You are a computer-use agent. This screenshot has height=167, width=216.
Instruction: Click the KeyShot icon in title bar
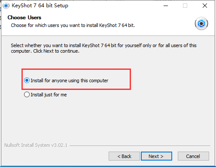pyautogui.click(x=6, y=6)
